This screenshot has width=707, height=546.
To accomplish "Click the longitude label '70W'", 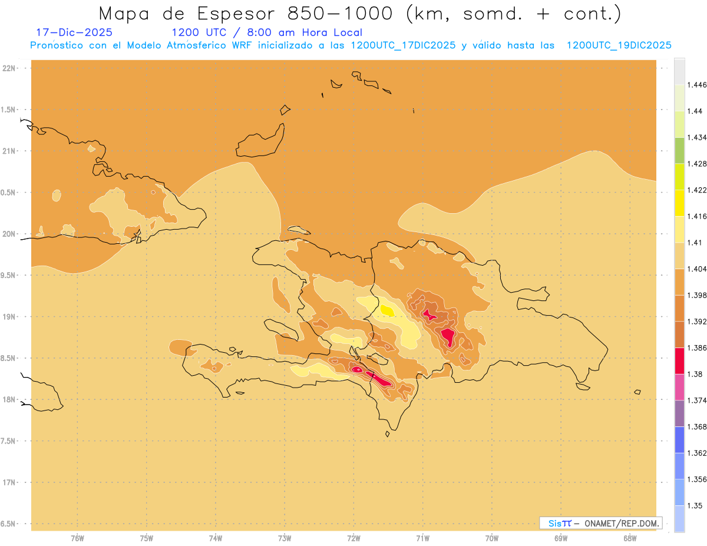I will [x=491, y=538].
